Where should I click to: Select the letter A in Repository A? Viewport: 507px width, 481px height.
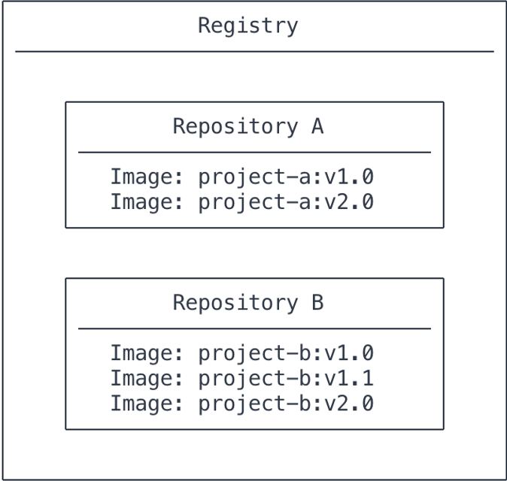317,126
